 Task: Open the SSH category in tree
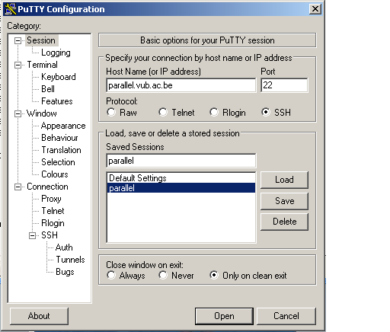50,235
